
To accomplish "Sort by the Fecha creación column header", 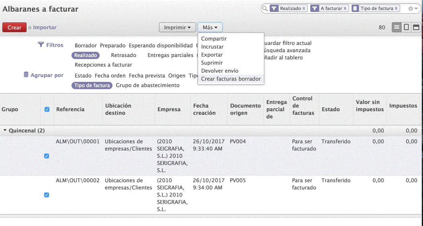I will 204,109.
